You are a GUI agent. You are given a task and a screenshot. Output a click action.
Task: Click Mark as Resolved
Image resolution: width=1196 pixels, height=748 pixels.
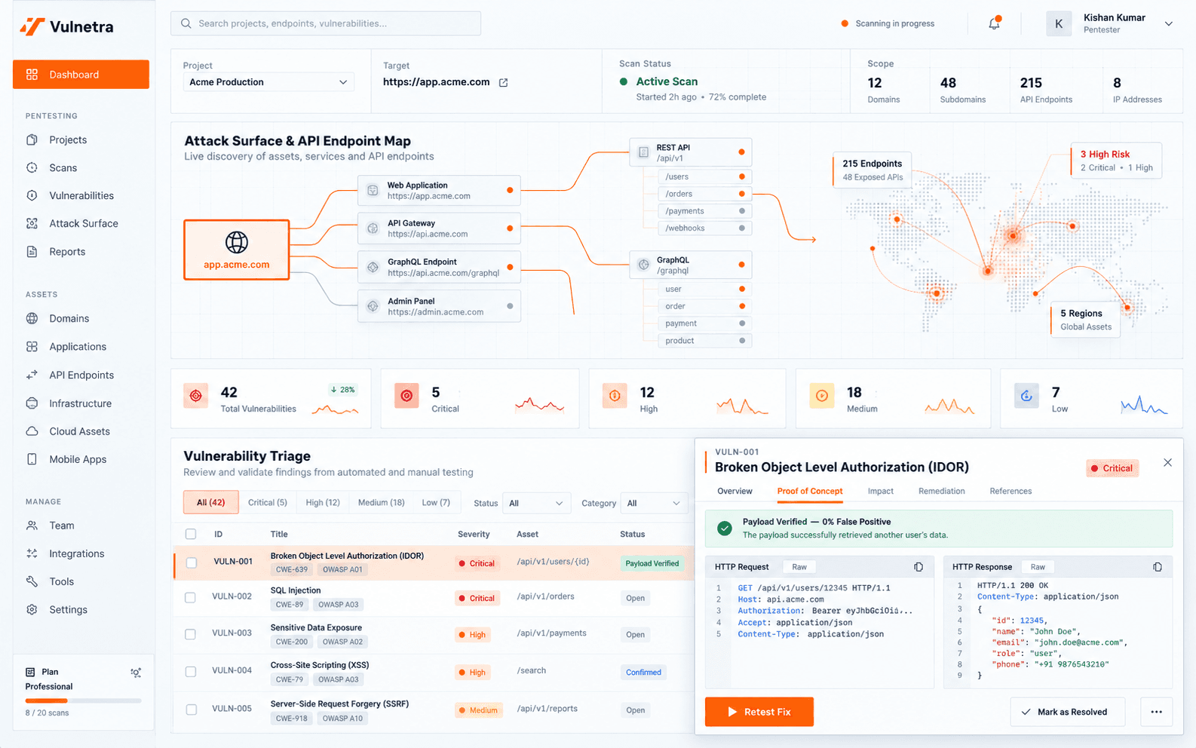click(x=1068, y=712)
